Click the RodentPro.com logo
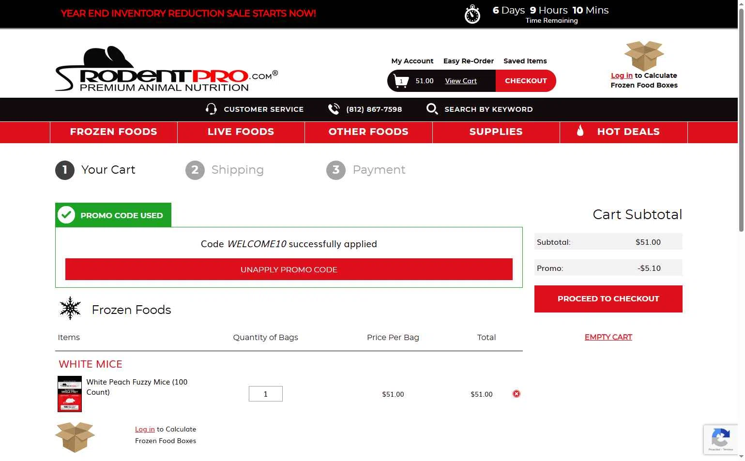745x461 pixels. tap(167, 69)
